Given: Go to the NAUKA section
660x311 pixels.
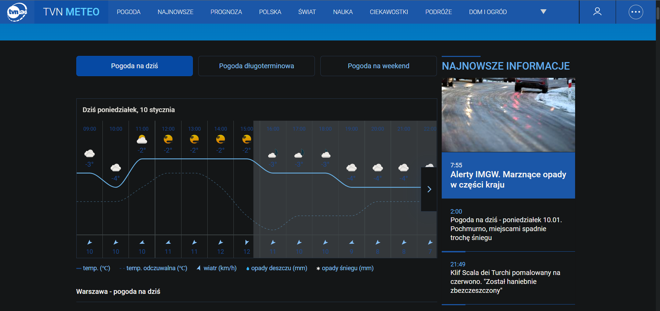Looking at the screenshot, I should (x=343, y=12).
